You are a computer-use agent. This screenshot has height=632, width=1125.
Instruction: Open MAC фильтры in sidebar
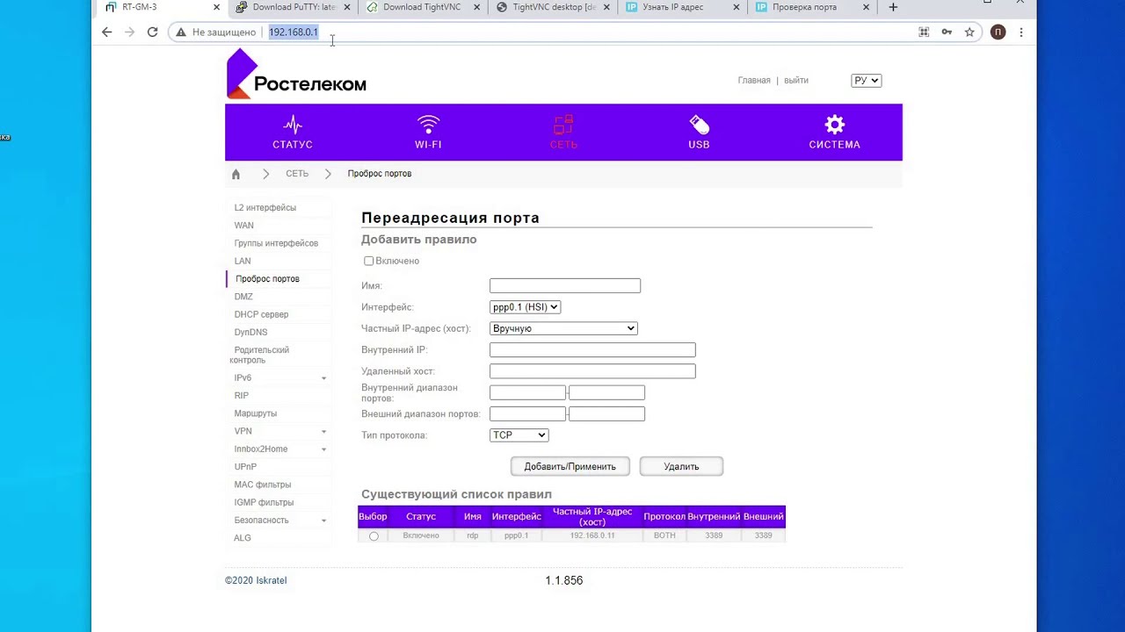click(x=262, y=485)
